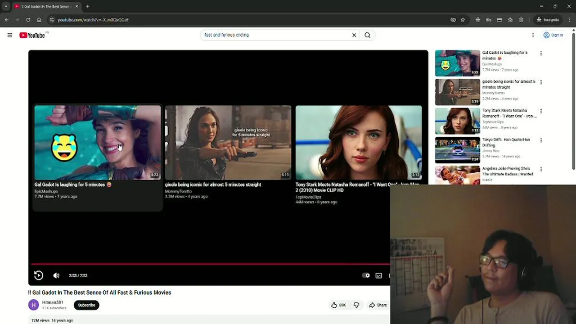576x324 pixels.
Task: Click the browser address bar URL
Action: 93,20
